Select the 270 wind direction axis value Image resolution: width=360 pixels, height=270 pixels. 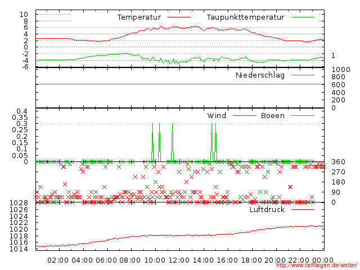(338, 172)
